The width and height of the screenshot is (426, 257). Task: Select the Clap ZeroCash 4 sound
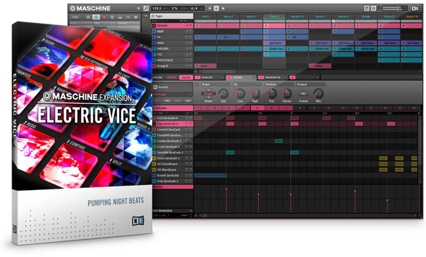[x=172, y=124]
